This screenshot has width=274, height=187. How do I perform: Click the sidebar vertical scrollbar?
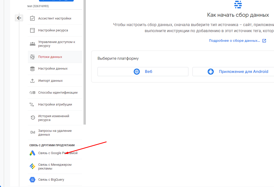[85, 63]
